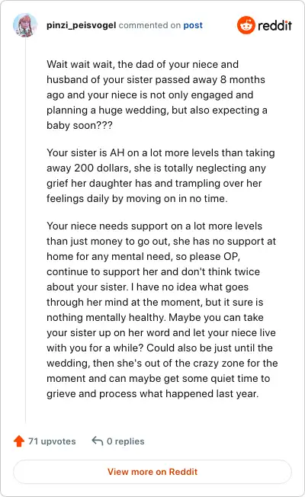Click the "reddit" wordmark text
Viewport: 305px width, 497px height.
[274, 25]
